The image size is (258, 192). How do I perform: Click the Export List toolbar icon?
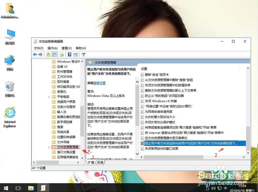pos(62,54)
